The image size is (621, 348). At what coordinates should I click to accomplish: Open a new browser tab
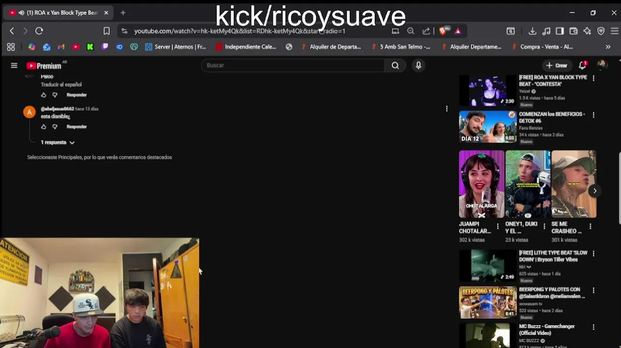[123, 13]
